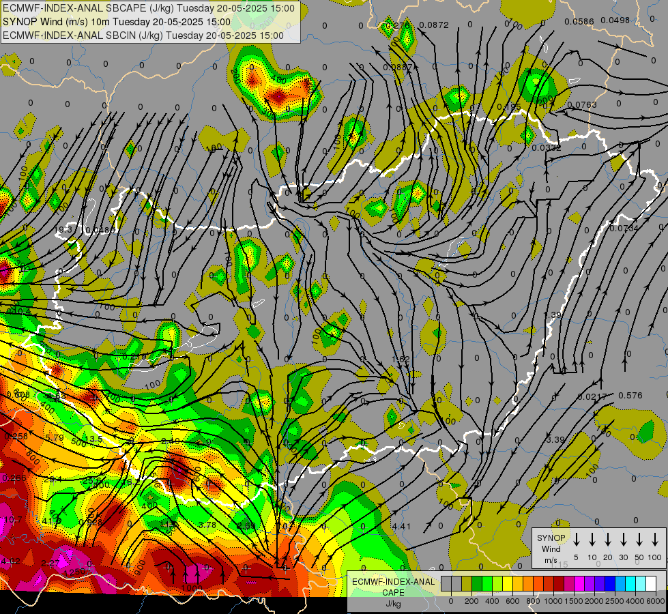The height and width of the screenshot is (614, 668).
Task: Click the 29.4 value on the map
Action: (53, 480)
